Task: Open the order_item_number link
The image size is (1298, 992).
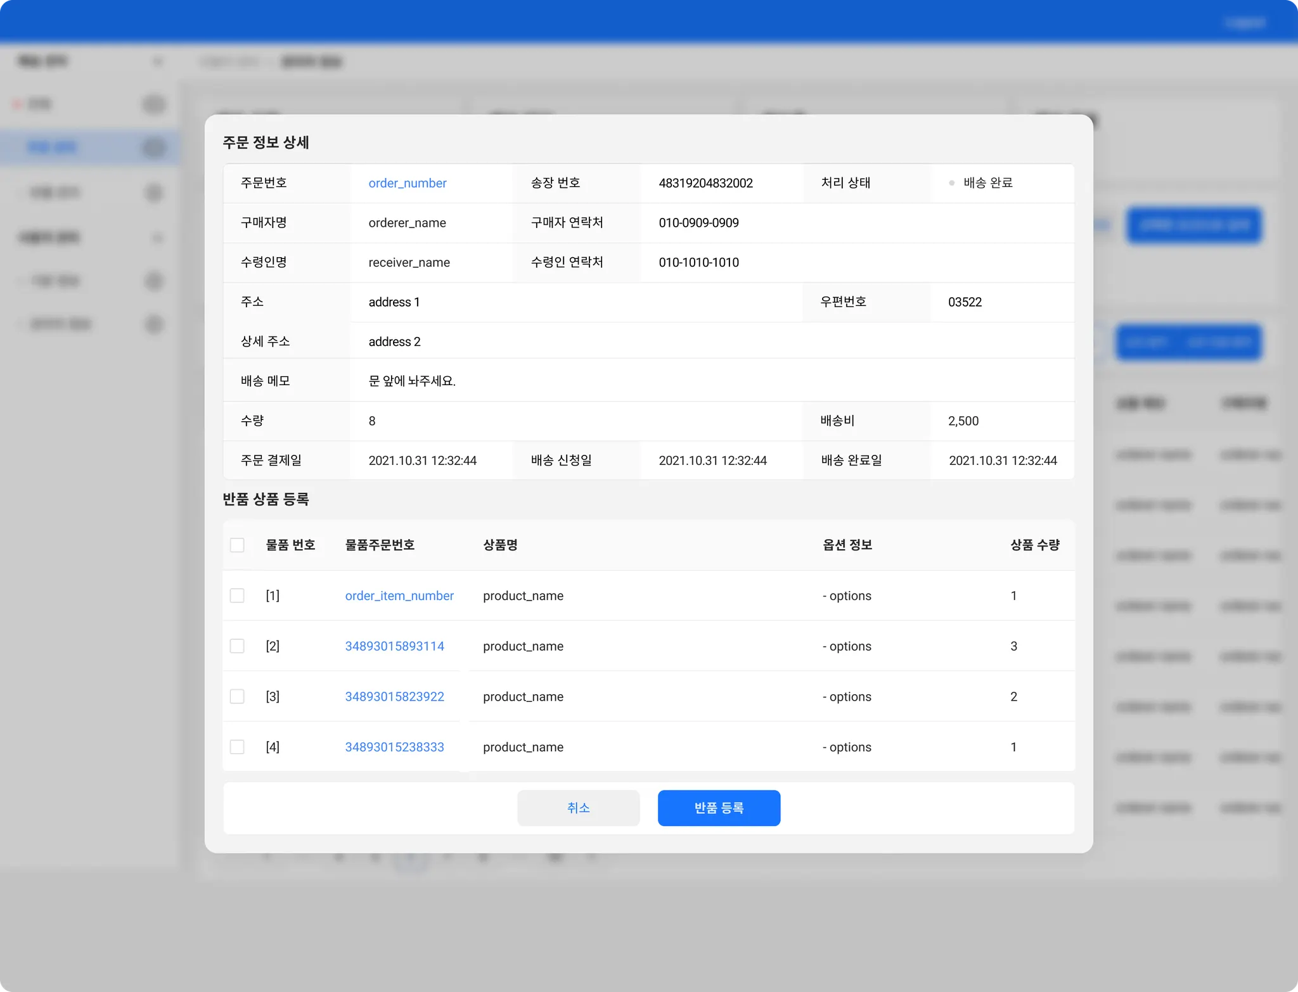Action: pos(399,595)
